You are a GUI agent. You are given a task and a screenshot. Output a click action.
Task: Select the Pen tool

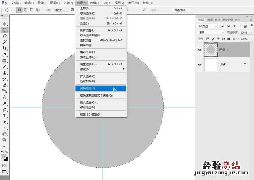pos(4,110)
